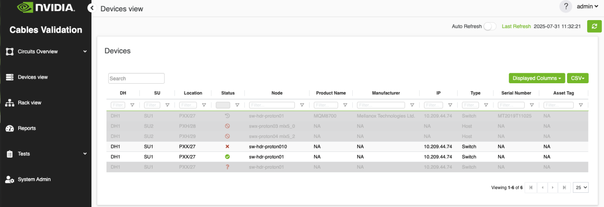Click the green refresh icon button

click(x=594, y=26)
